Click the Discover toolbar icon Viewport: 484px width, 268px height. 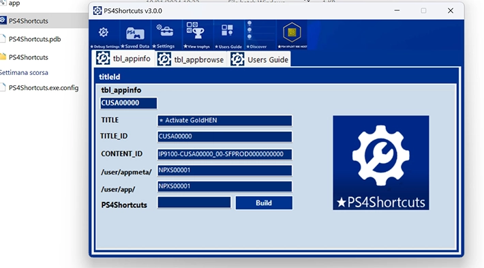tap(260, 35)
